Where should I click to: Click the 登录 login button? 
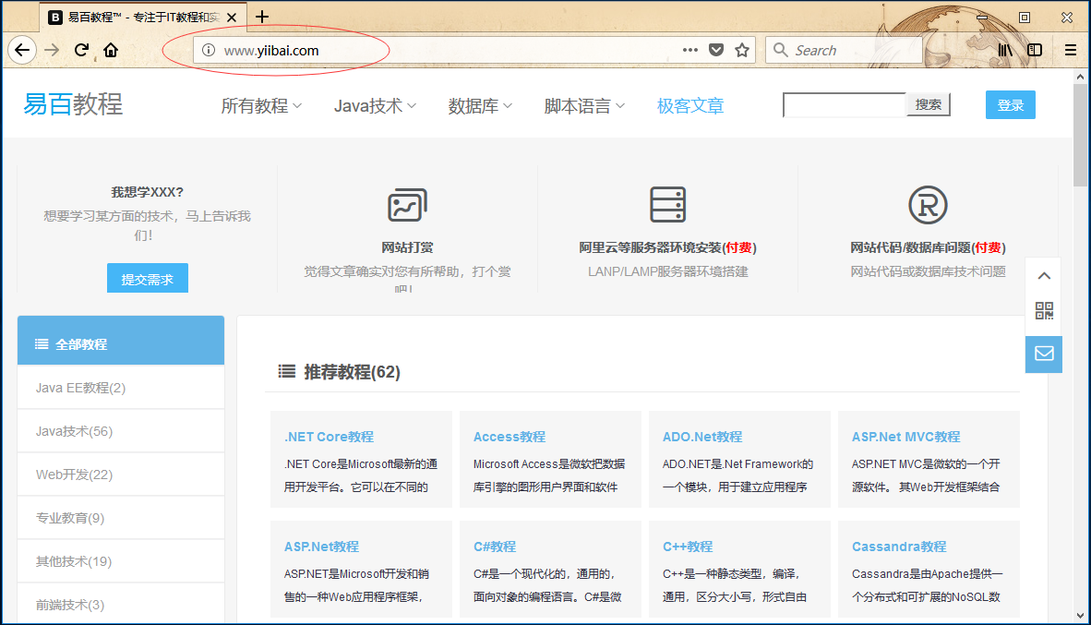1010,105
